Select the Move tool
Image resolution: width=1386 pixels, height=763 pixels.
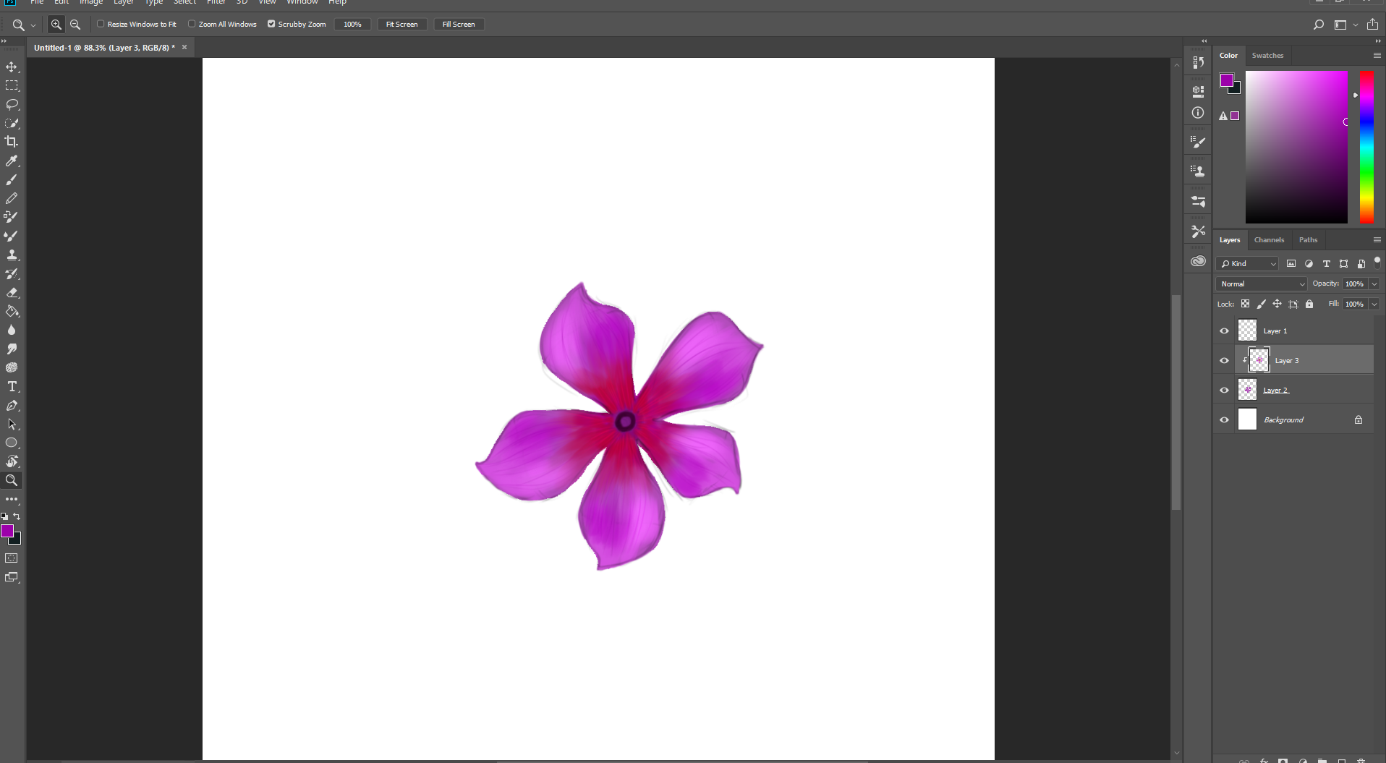12,67
